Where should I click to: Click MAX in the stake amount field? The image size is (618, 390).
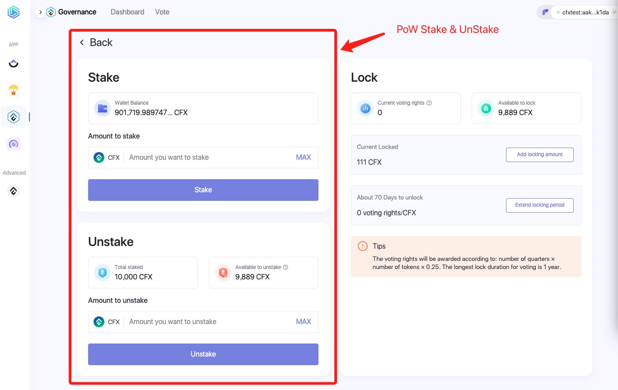point(304,158)
